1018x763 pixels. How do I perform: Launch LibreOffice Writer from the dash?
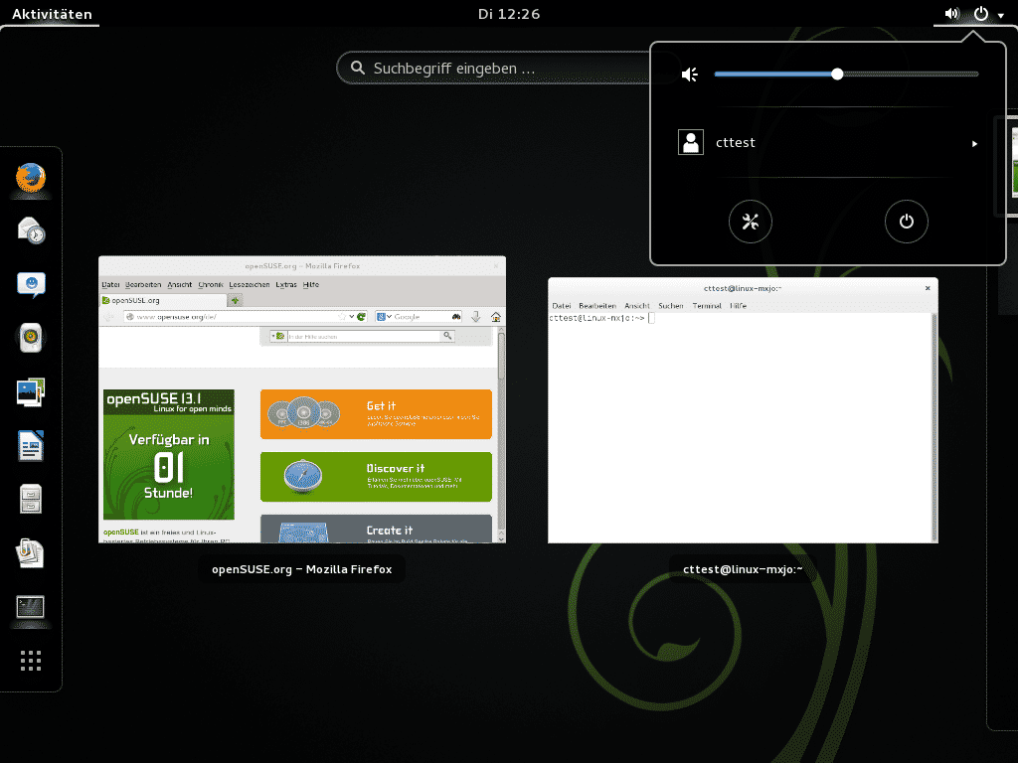[31, 446]
